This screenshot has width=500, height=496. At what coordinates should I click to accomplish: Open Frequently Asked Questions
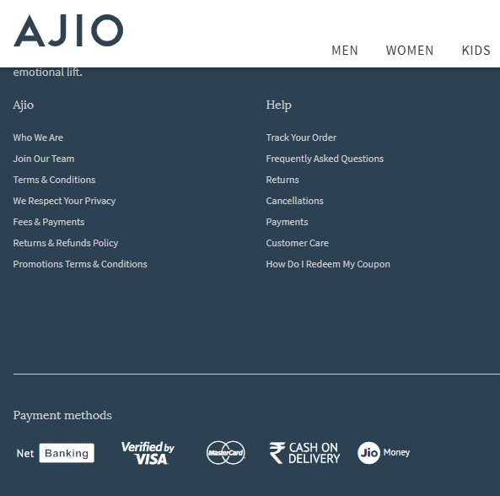(325, 159)
